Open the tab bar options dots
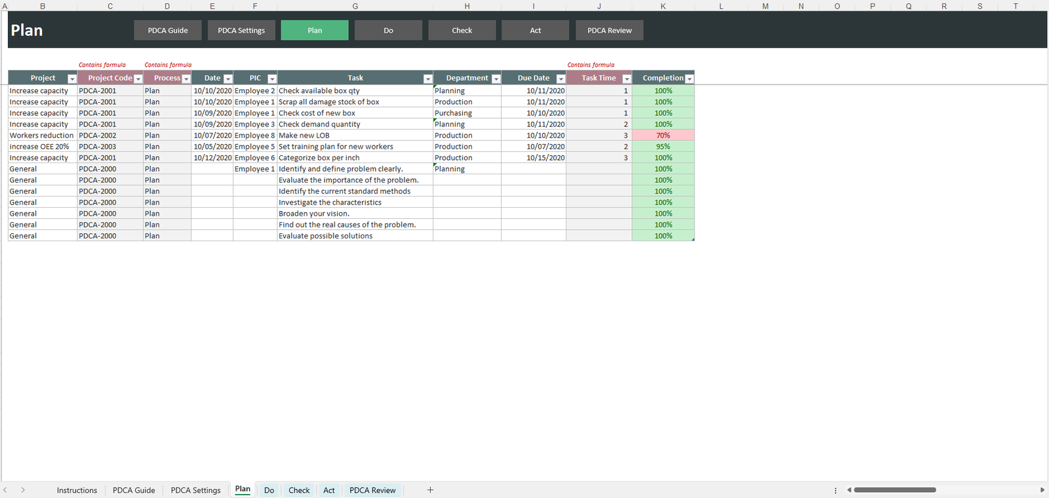 [835, 490]
